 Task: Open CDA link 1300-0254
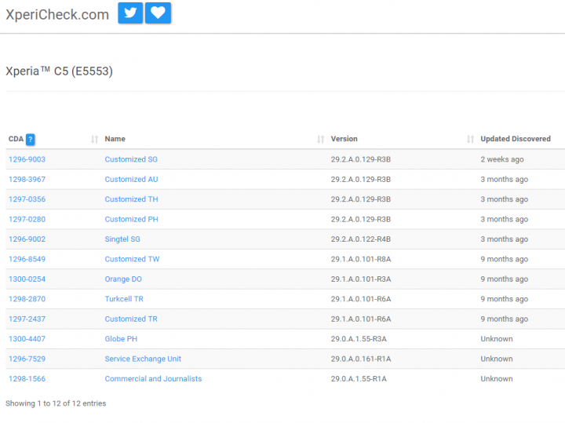(27, 279)
